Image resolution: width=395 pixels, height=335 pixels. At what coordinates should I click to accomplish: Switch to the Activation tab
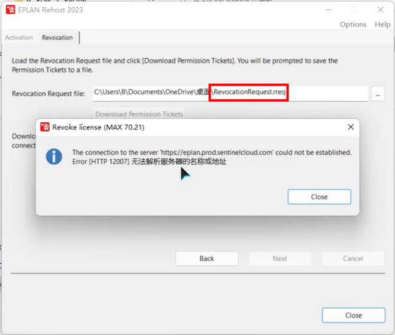(x=19, y=38)
